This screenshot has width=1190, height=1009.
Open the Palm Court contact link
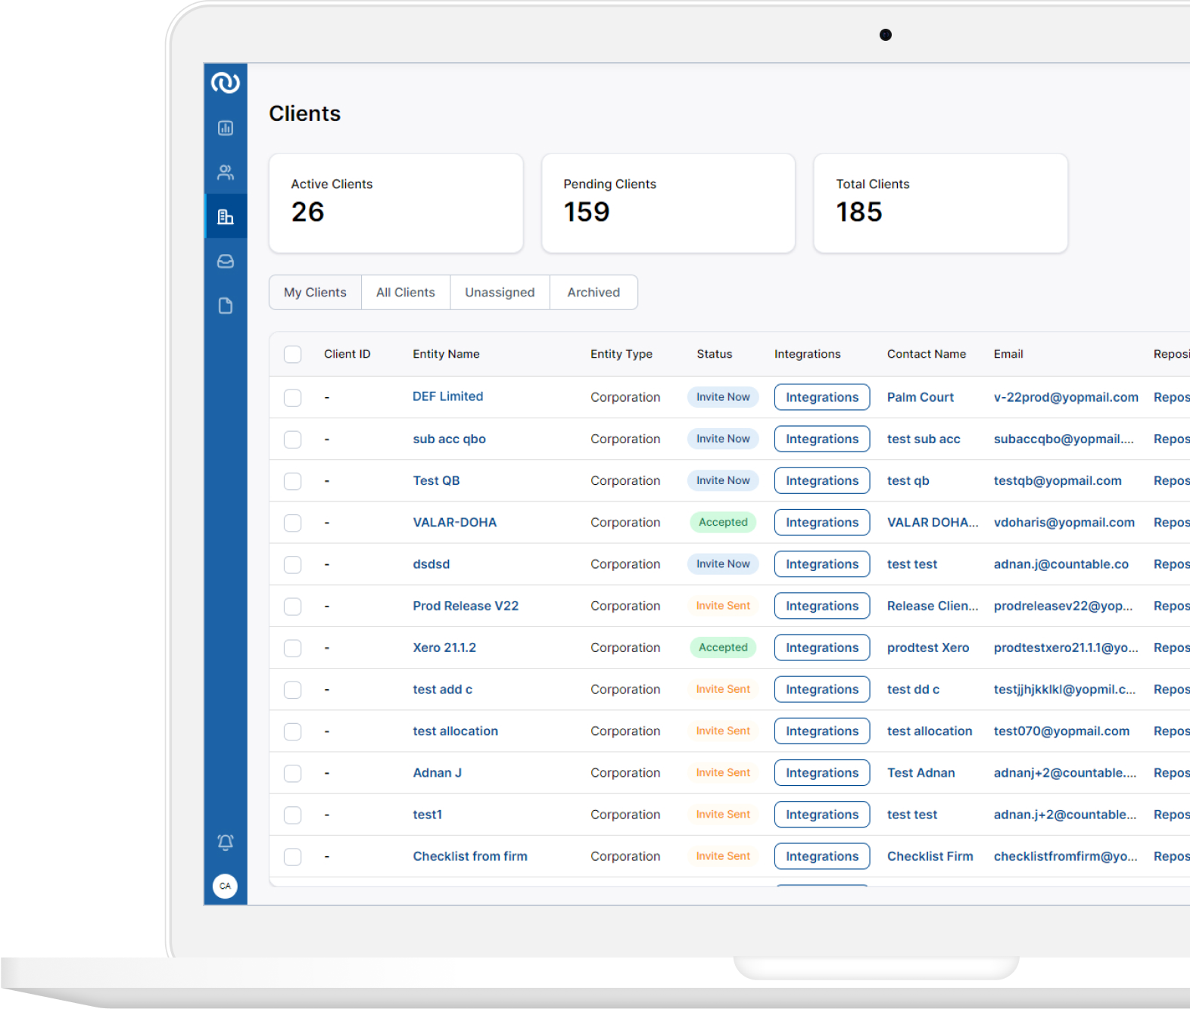point(920,397)
